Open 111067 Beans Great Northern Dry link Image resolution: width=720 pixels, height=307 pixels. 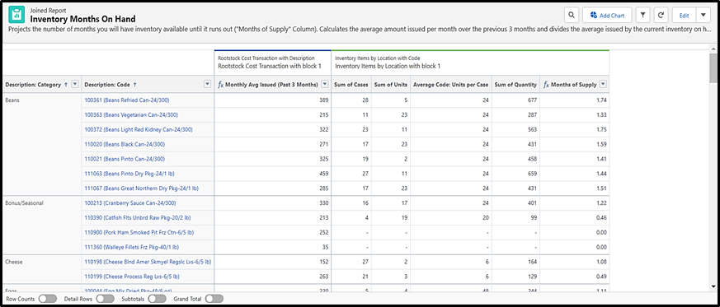tap(141, 188)
